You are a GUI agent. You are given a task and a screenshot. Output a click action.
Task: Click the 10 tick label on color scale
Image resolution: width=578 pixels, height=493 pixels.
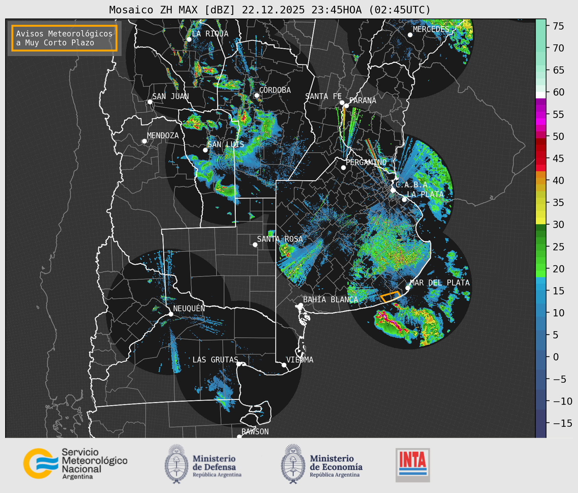[x=559, y=313]
